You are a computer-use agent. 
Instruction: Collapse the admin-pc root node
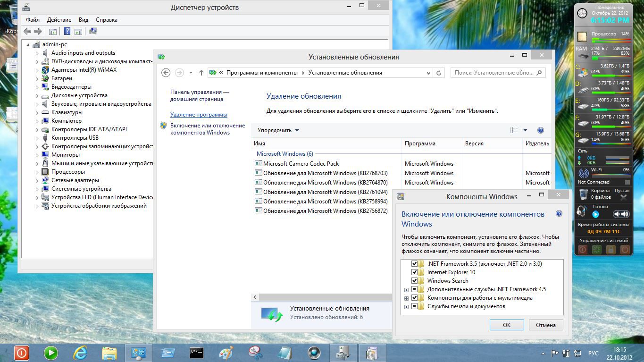coord(28,45)
